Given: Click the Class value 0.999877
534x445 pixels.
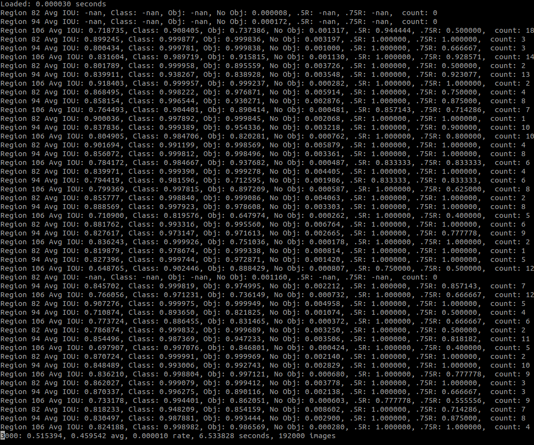Looking at the screenshot, I should [177, 39].
